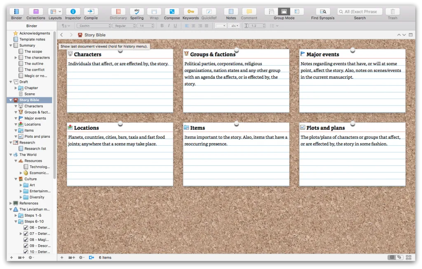The height and width of the screenshot is (269, 422).
Task: Select Template notes in the Binder
Action: pyautogui.click(x=32, y=39)
